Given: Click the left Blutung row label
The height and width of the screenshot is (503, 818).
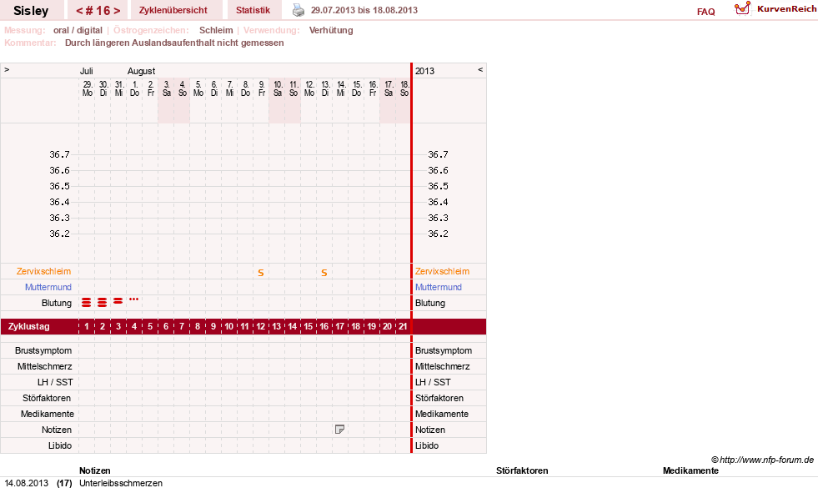Looking at the screenshot, I should tap(57, 303).
